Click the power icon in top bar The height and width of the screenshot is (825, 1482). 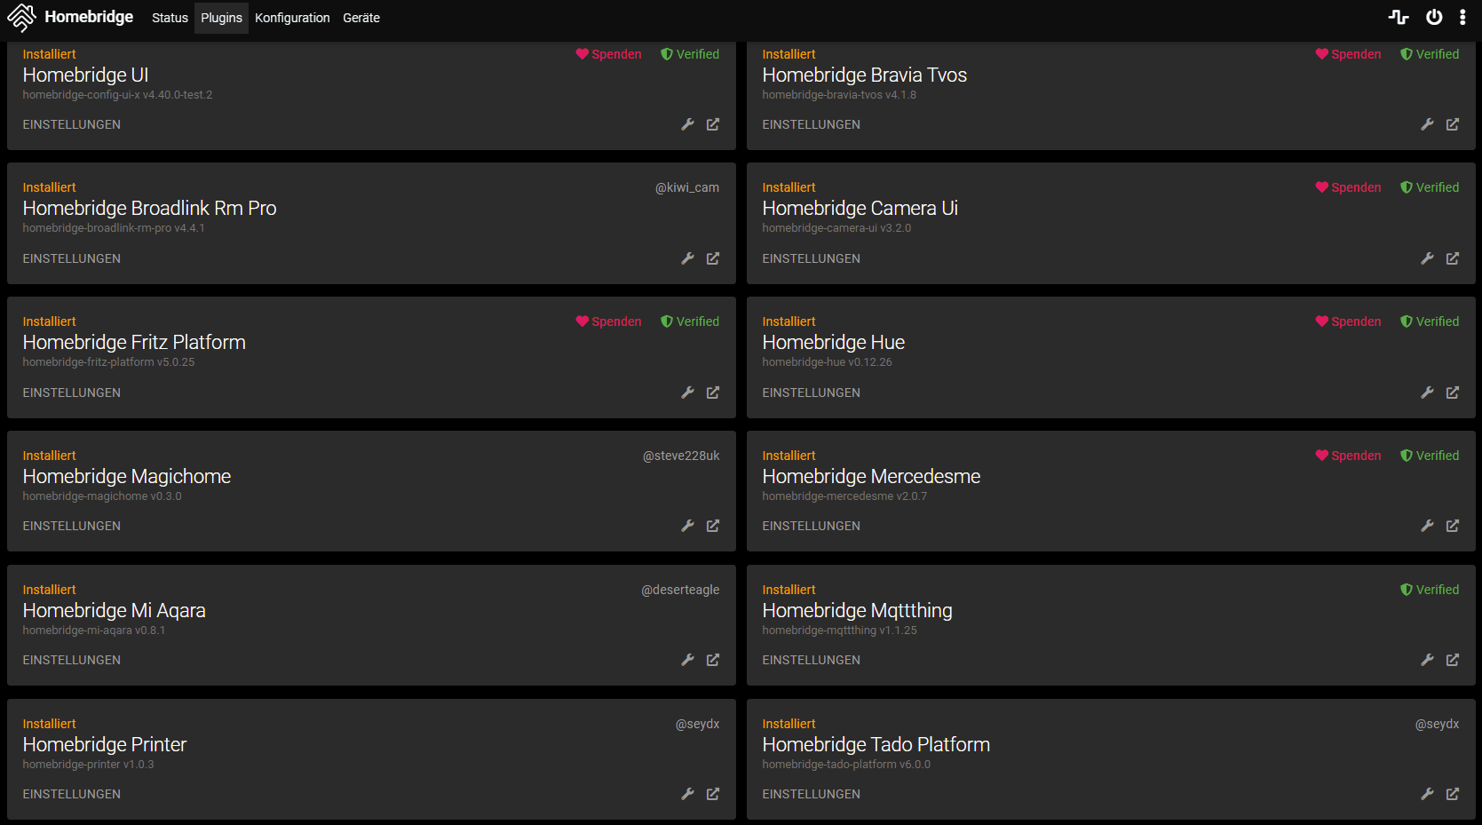tap(1434, 17)
